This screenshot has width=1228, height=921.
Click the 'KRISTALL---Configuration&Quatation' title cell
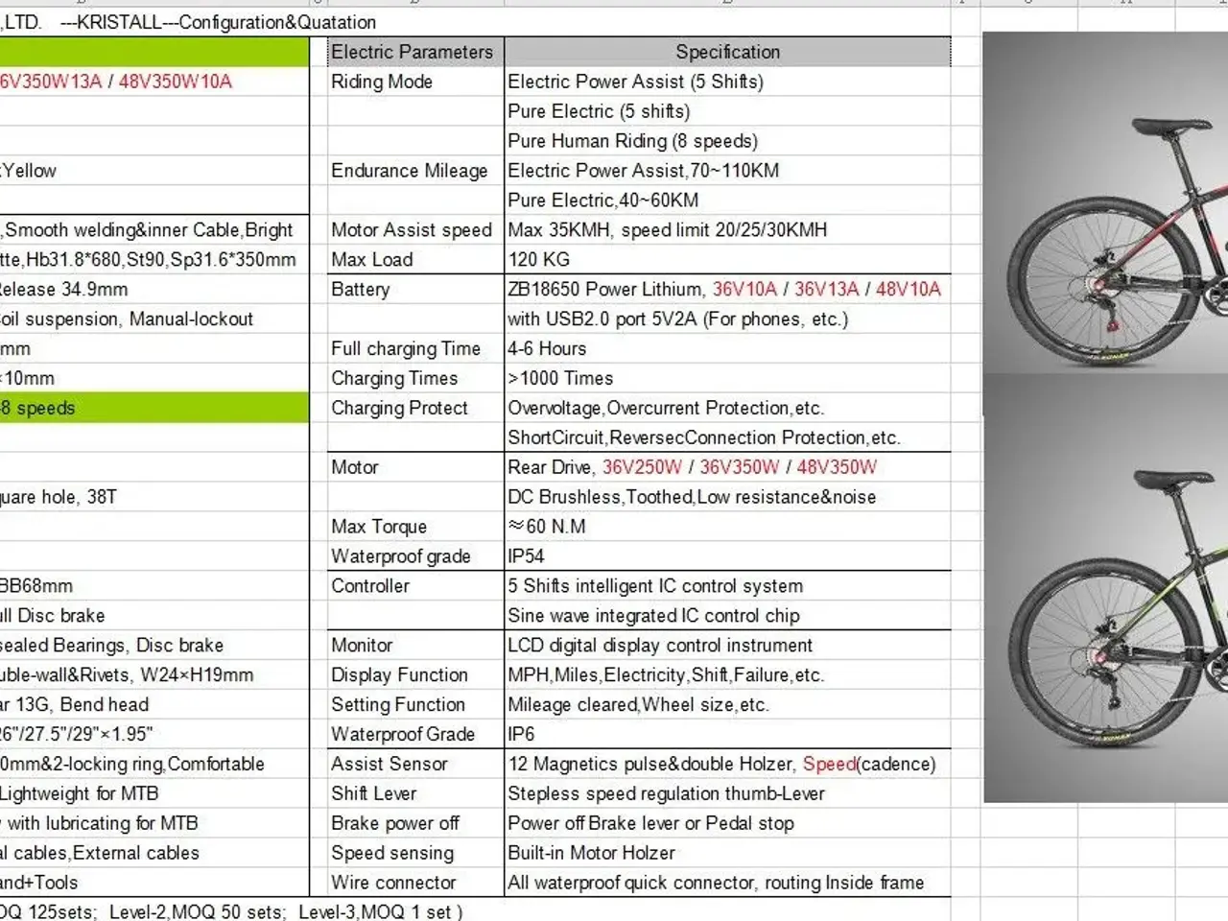pos(218,22)
